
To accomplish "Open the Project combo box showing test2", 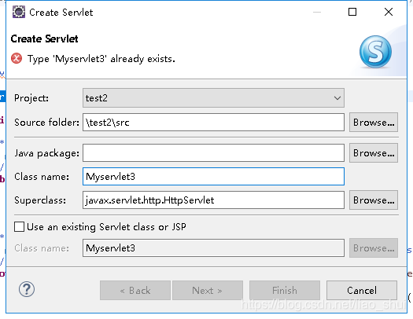I will (213, 98).
